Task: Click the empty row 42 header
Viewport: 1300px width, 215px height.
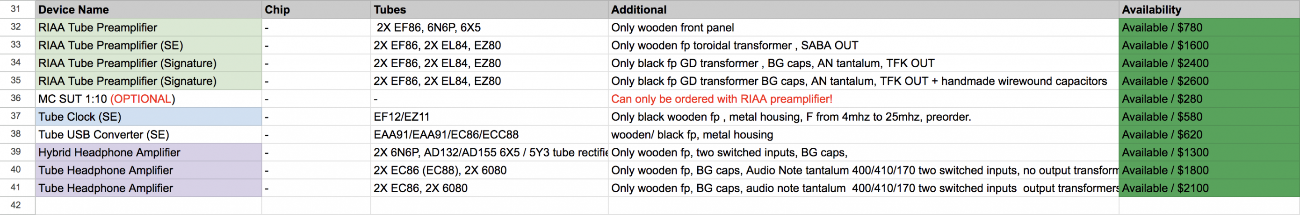Action: coord(16,205)
